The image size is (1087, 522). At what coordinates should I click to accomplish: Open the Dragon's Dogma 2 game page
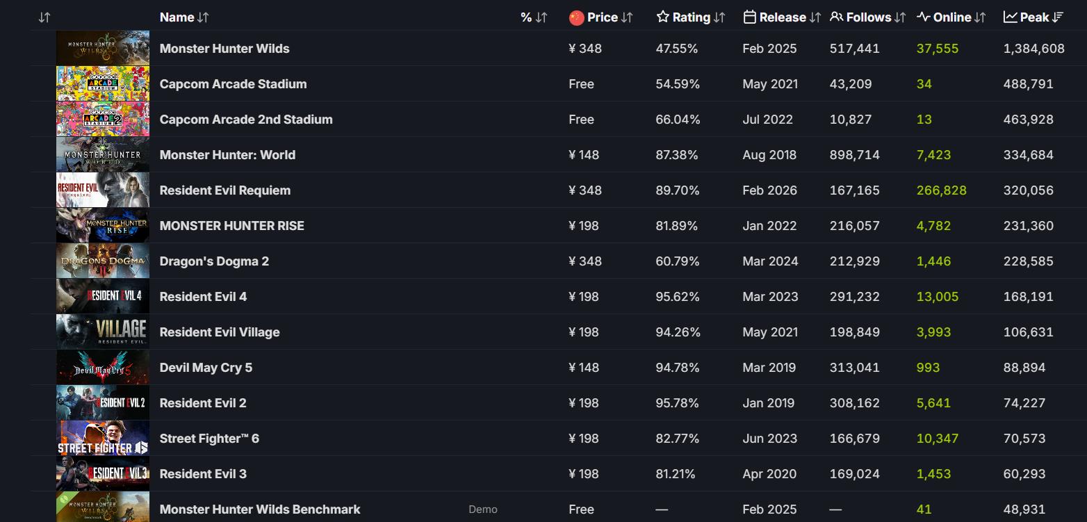214,261
